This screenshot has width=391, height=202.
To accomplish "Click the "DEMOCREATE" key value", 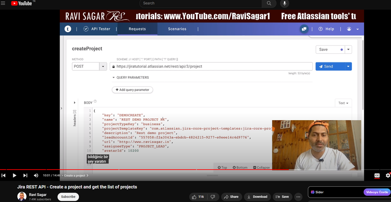I will pyautogui.click(x=131, y=115).
